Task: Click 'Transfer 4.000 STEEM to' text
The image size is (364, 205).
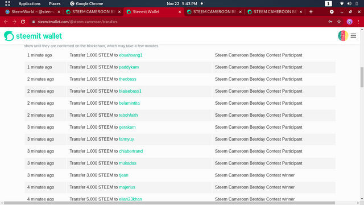Action: coord(94,187)
